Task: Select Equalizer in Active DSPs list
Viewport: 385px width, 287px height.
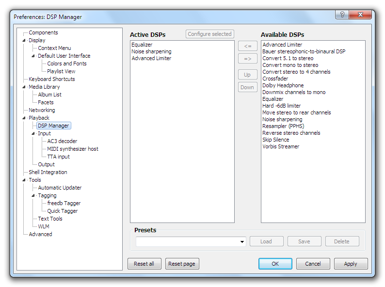Action: click(142, 45)
